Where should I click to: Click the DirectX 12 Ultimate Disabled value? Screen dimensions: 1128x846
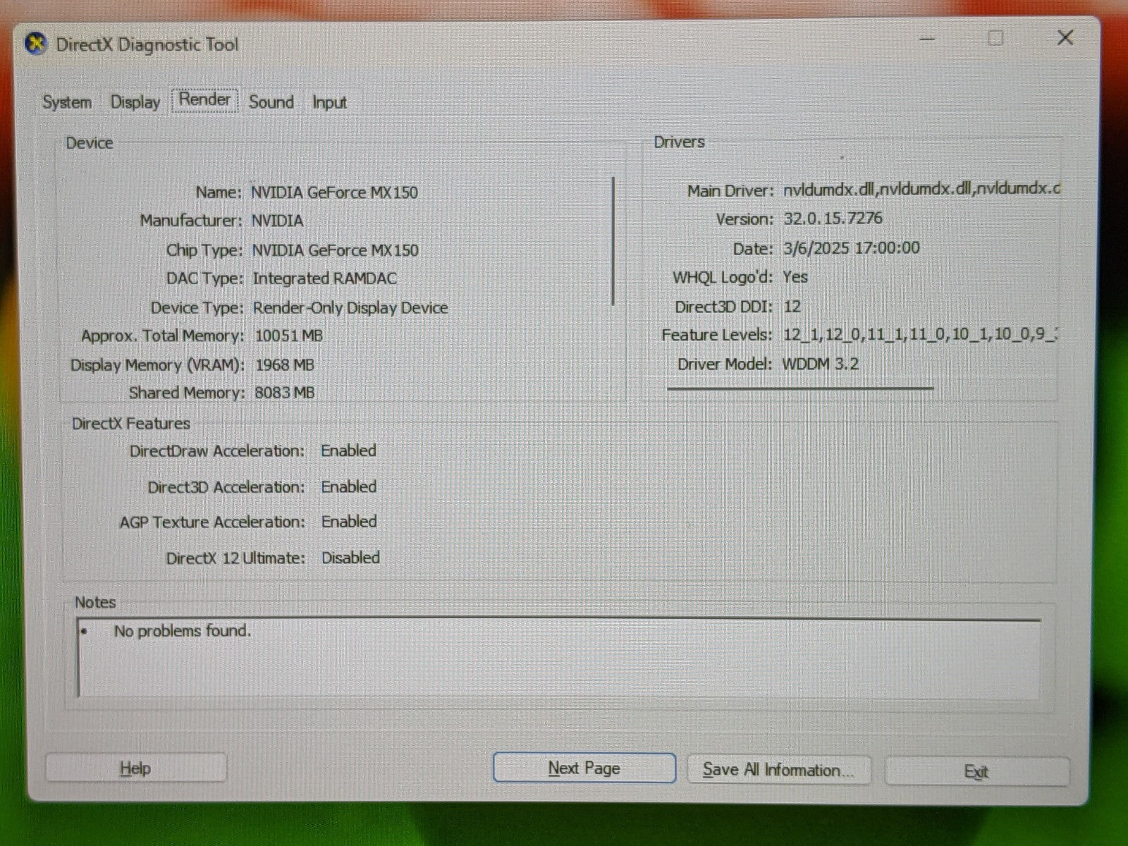pyautogui.click(x=350, y=558)
